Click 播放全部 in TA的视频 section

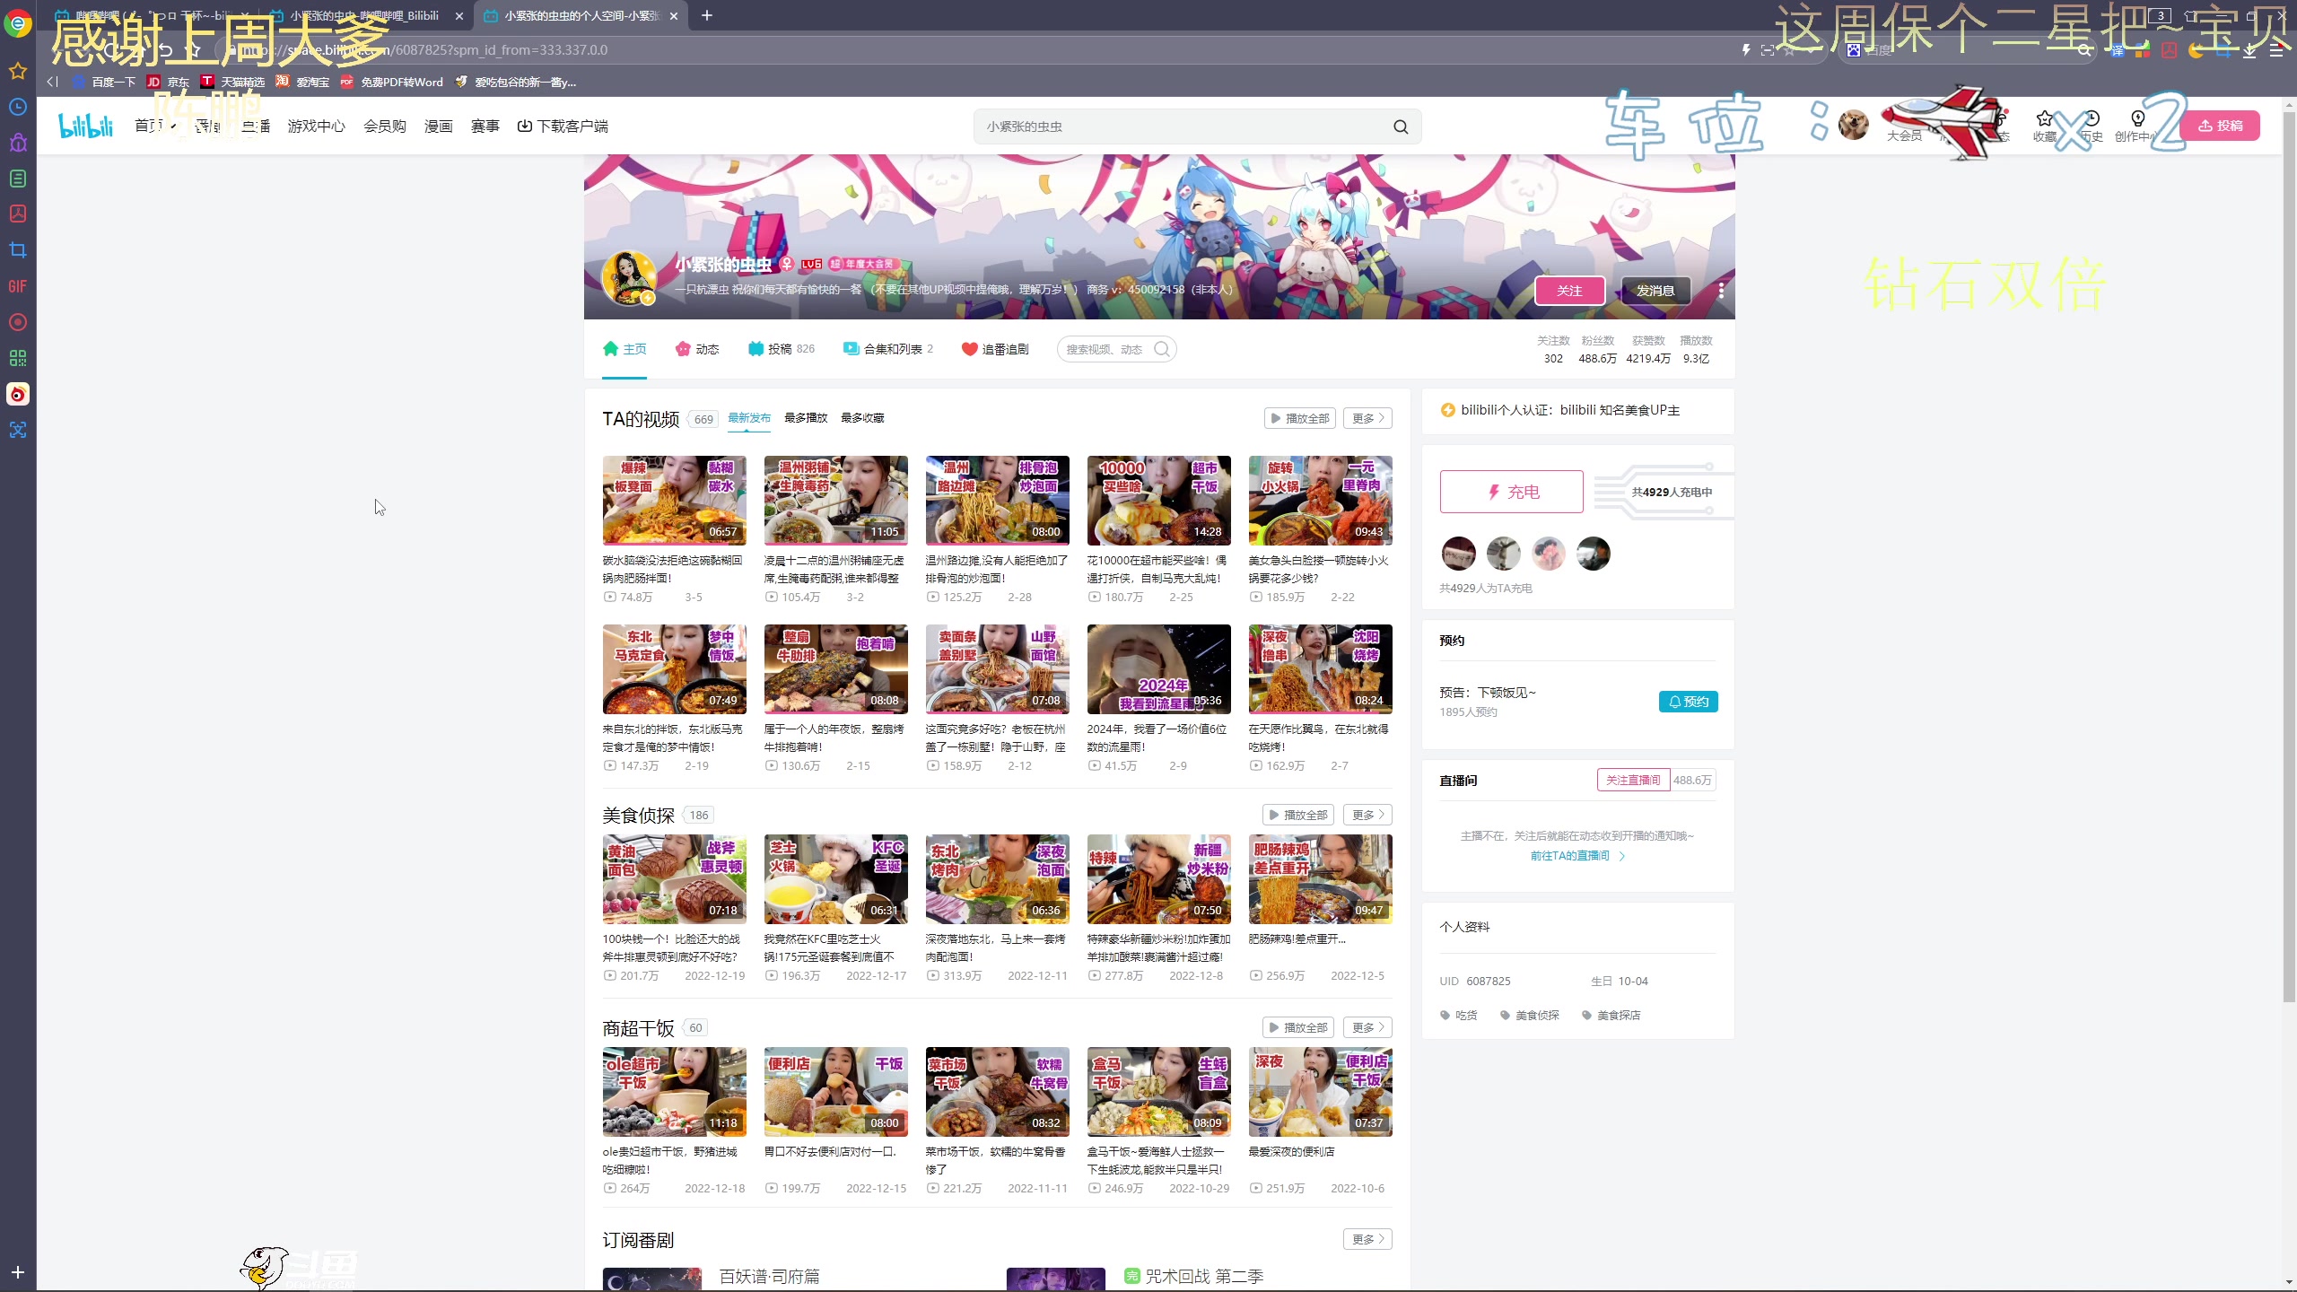pyautogui.click(x=1300, y=418)
